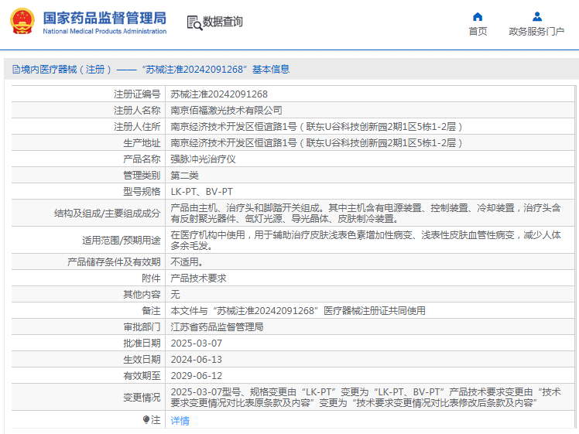Select the 政务服务门户 navigation label
579x434 pixels.
click(536, 32)
